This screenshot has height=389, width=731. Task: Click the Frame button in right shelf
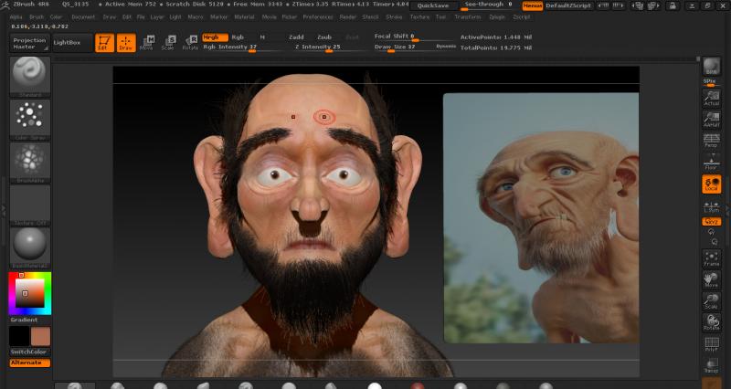coord(712,258)
